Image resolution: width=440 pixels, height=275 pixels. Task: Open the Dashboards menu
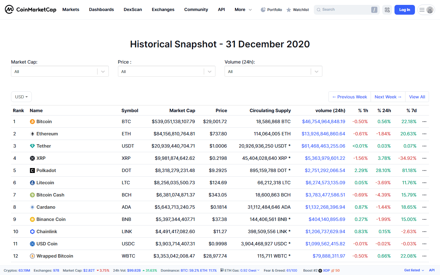coord(101,9)
